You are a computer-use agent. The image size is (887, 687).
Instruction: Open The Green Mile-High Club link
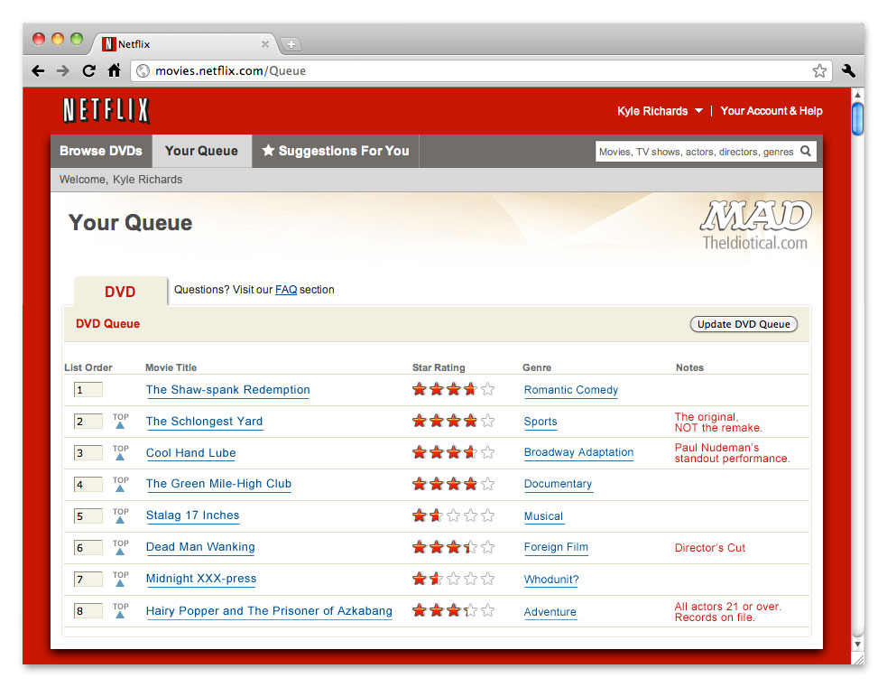pyautogui.click(x=218, y=484)
